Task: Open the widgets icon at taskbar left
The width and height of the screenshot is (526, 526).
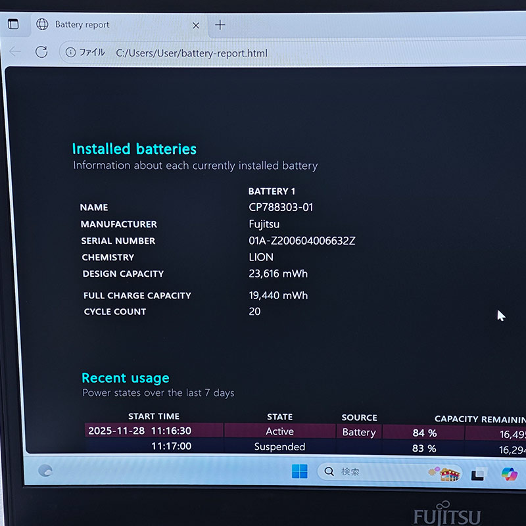Action: point(45,471)
